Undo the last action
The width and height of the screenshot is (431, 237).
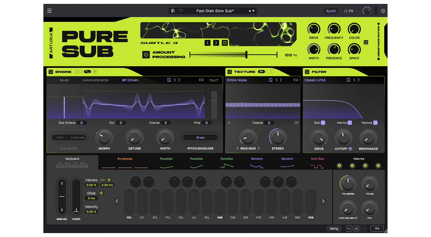(x=349, y=229)
